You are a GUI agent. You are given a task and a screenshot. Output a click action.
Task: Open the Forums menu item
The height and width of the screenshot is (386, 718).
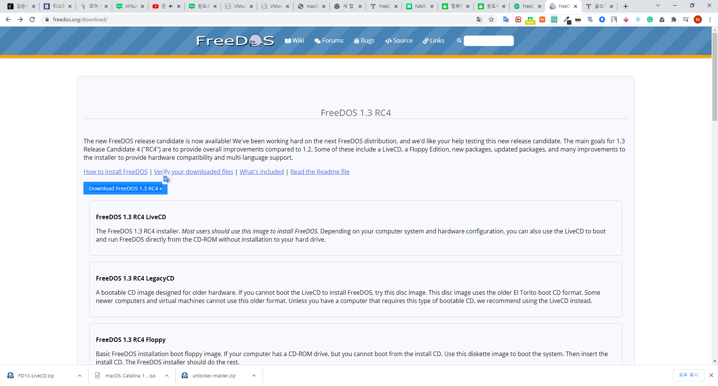coord(329,40)
